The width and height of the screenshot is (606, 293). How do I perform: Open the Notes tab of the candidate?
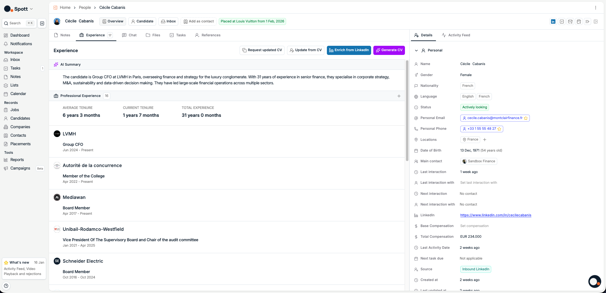[x=62, y=35]
